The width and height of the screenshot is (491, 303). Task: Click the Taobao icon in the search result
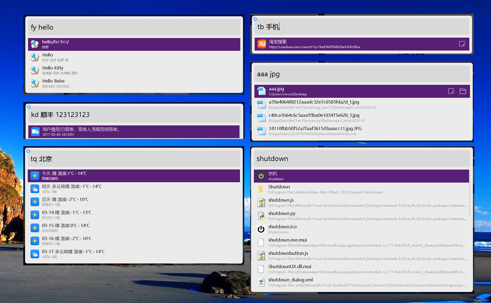[x=262, y=44]
